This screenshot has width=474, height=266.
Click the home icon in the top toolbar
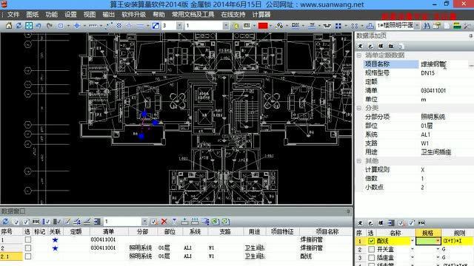(x=9, y=26)
